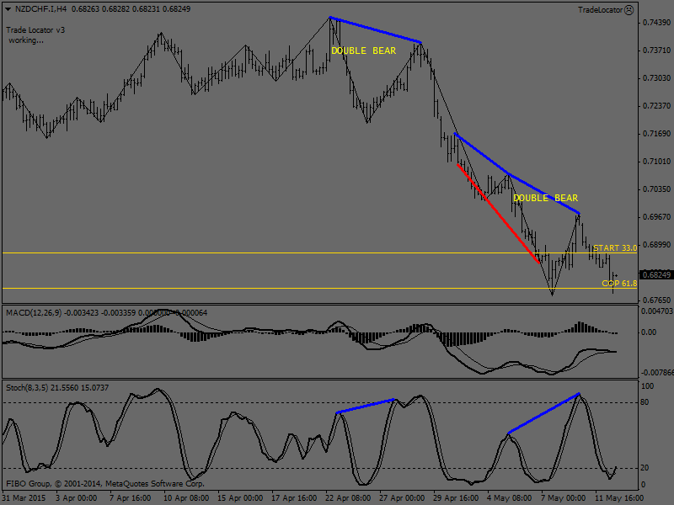Click the TradeLocator expert advisor label
Image resolution: width=674 pixels, height=505 pixels.
point(600,9)
